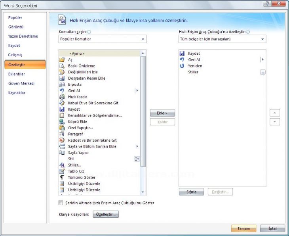Open the Görüntü options category
Viewport: 289px width, 236px height.
click(x=16, y=27)
